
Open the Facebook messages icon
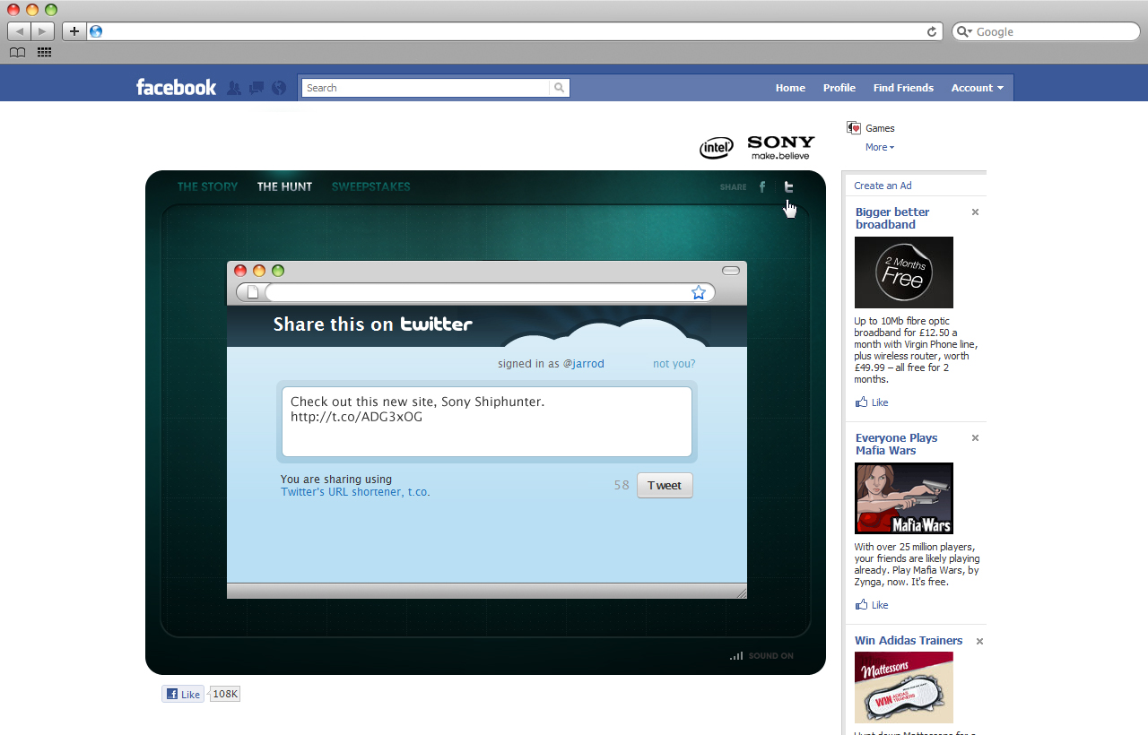click(x=257, y=88)
